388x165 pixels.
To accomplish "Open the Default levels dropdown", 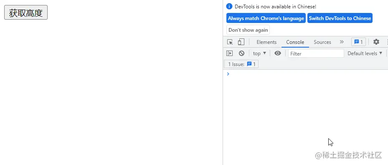I will coord(365,53).
